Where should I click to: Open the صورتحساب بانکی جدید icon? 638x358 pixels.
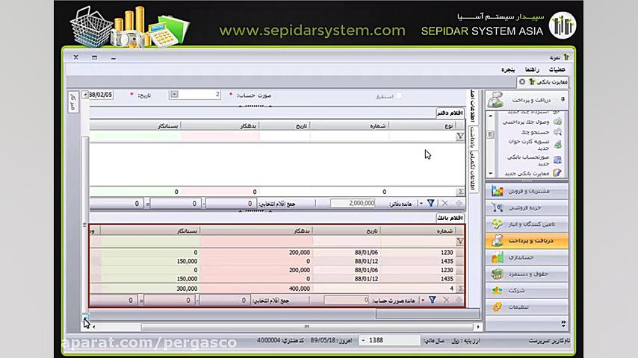pos(557,160)
